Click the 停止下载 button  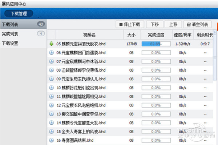pyautogui.click(x=130, y=24)
